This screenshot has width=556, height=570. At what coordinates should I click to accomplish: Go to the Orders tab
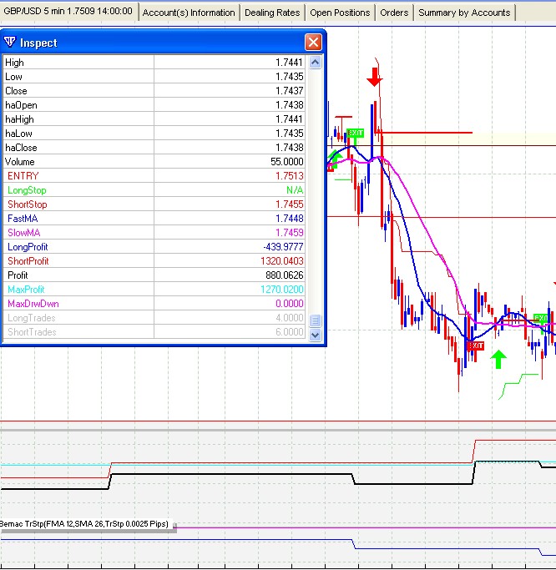(x=394, y=13)
